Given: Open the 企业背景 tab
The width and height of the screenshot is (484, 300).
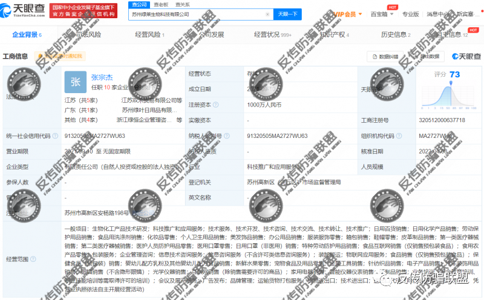Looking at the screenshot, I should tap(27, 34).
